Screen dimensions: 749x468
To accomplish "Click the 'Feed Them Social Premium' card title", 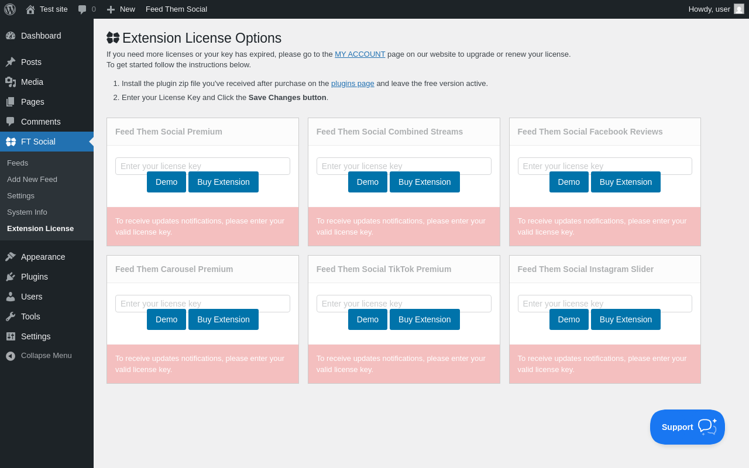I will (x=169, y=132).
